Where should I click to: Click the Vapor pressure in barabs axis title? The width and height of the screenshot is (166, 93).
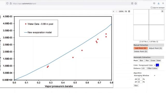[x=59, y=86]
